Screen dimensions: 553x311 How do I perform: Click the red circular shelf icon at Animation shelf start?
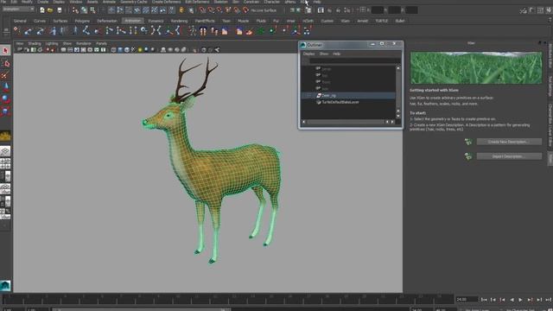tap(16, 31)
